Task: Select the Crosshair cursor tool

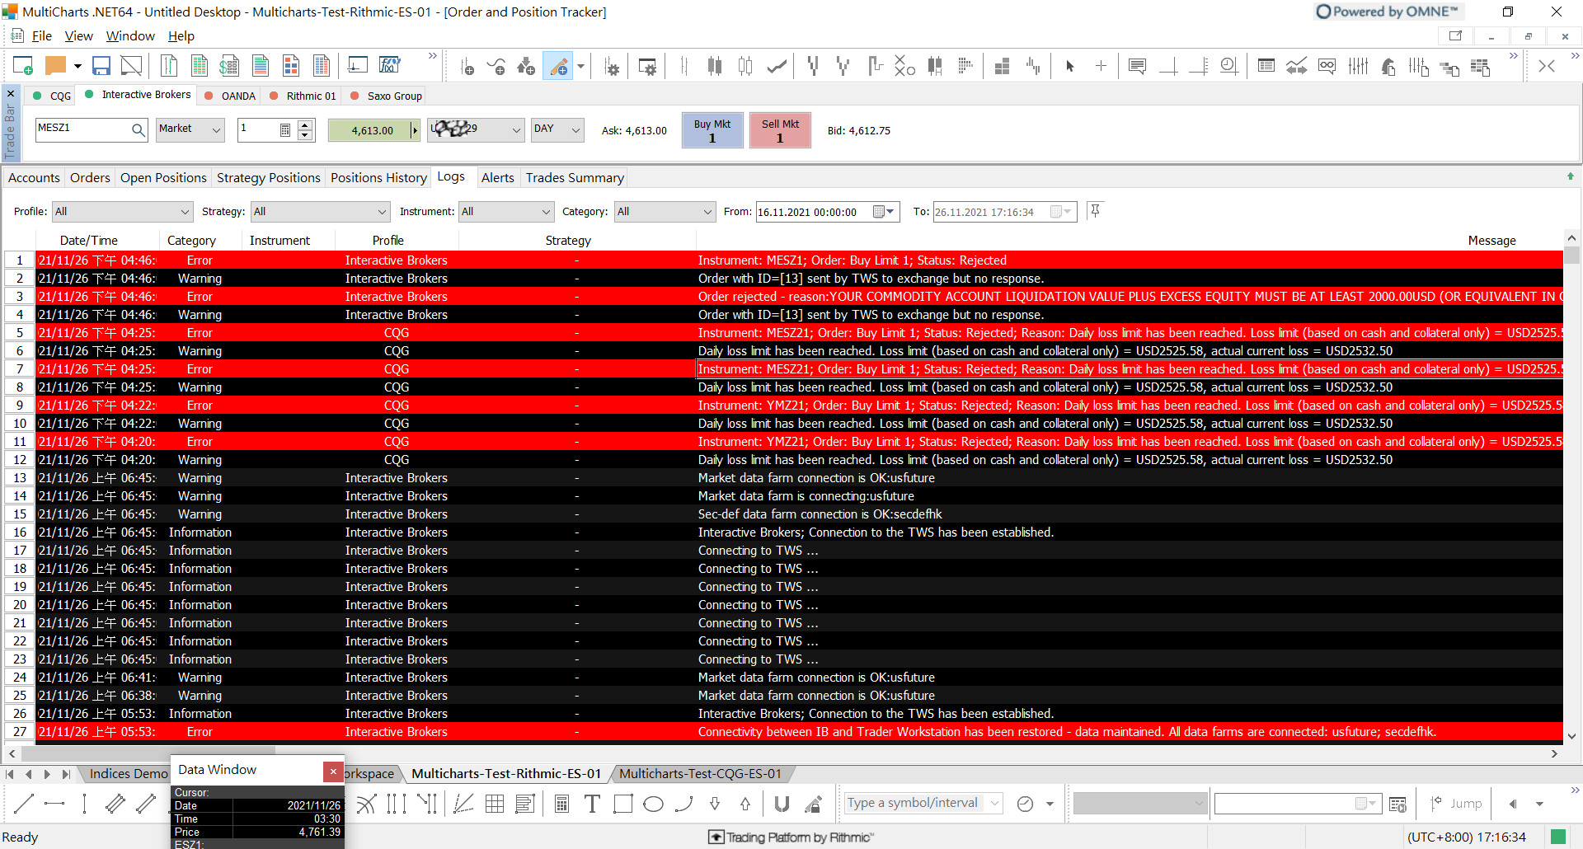Action: [1101, 66]
